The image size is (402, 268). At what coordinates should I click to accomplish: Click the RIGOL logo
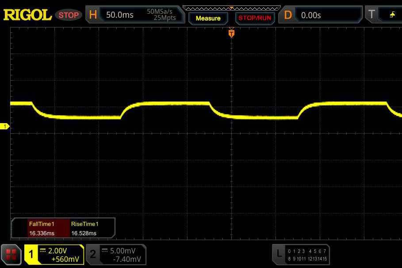pos(27,15)
